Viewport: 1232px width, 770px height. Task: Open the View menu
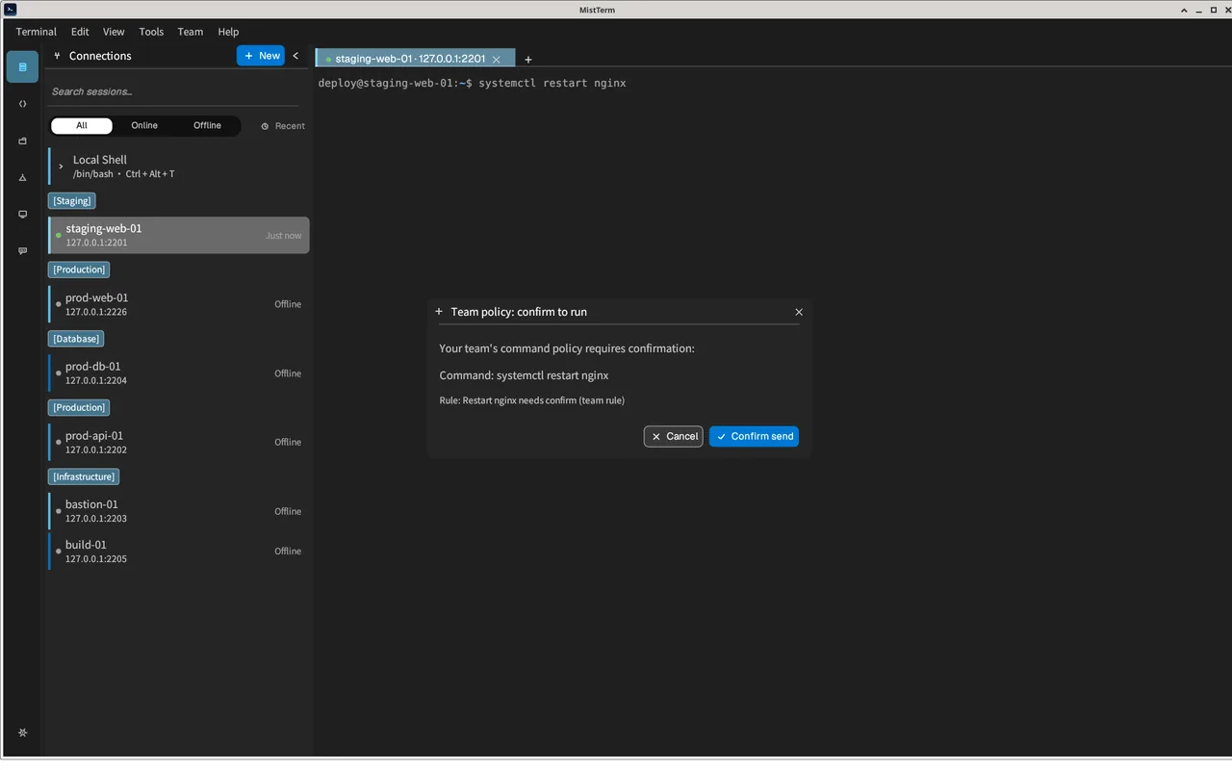[114, 32]
